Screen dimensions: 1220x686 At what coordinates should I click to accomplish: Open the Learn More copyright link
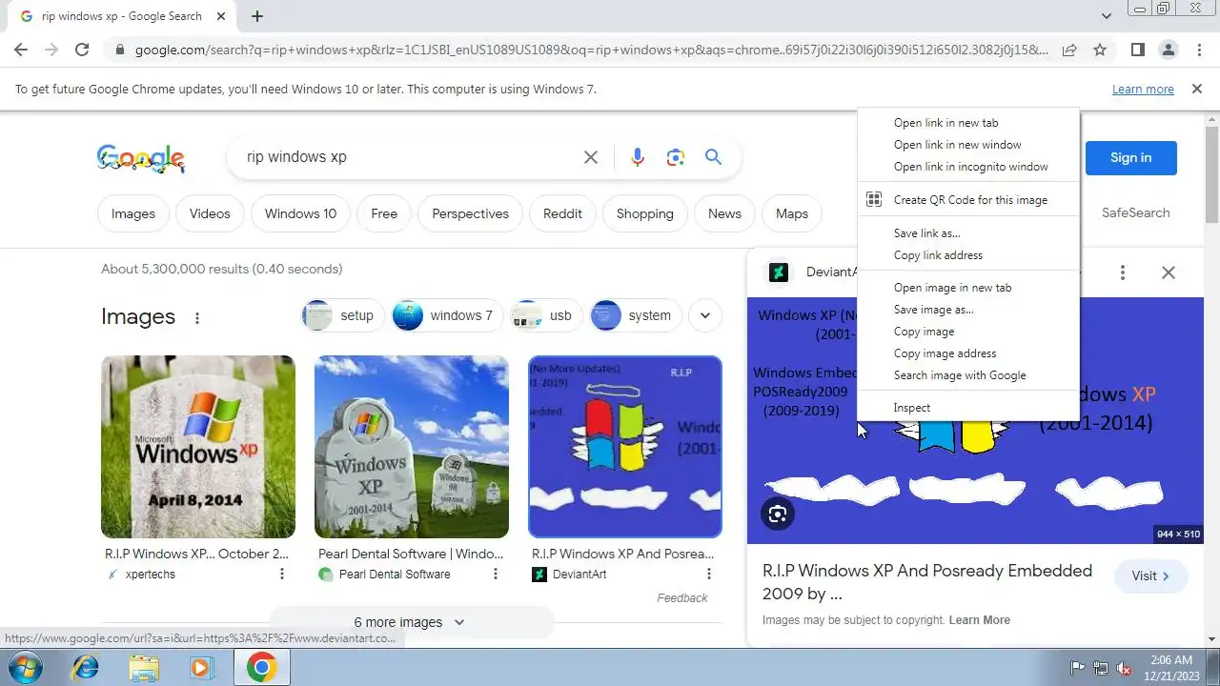[x=980, y=620]
